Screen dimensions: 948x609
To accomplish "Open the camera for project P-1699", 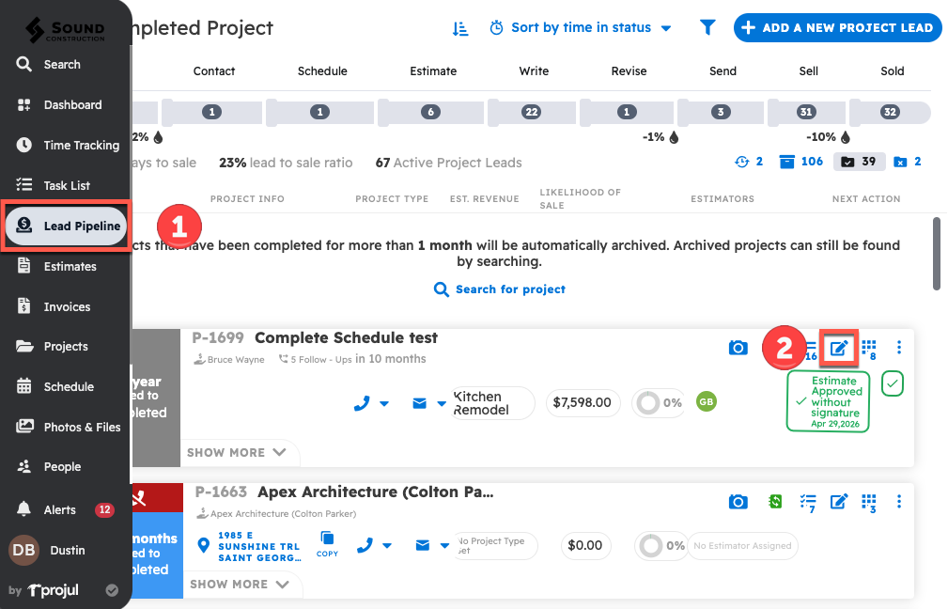I will pos(738,349).
